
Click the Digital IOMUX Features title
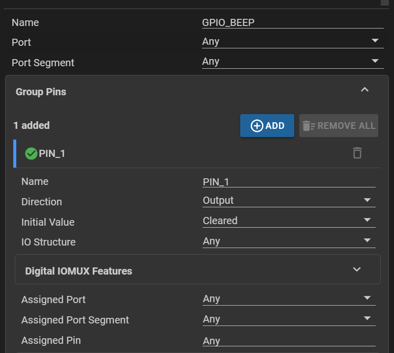pyautogui.click(x=78, y=271)
